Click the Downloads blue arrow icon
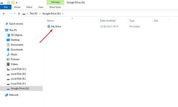Image resolution: width=178 pixels, height=107 pixels. [8, 50]
